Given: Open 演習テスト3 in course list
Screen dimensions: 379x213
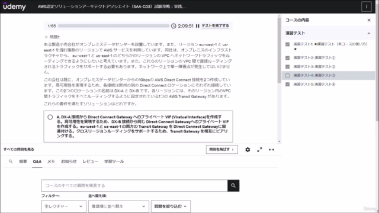Looking at the screenshot, I should click(x=314, y=66).
